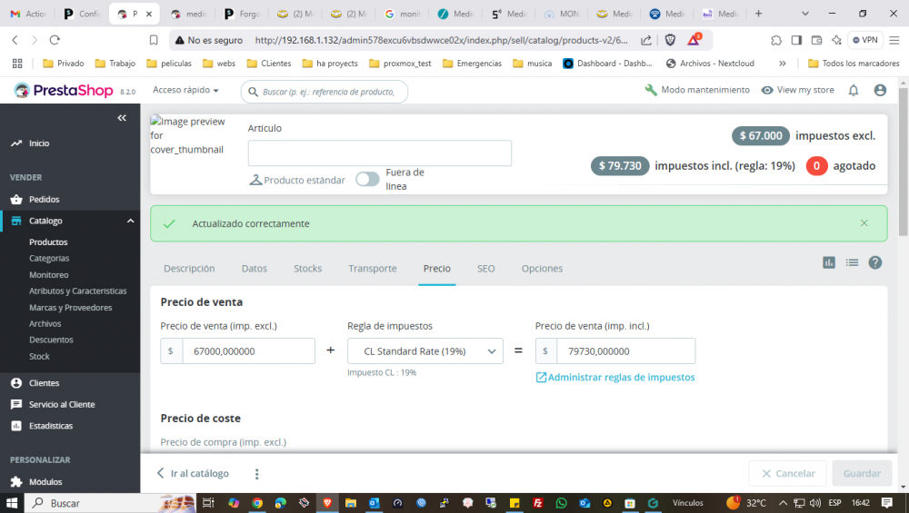909x513 pixels.
Task: Click the Cancelar button
Action: pyautogui.click(x=788, y=474)
